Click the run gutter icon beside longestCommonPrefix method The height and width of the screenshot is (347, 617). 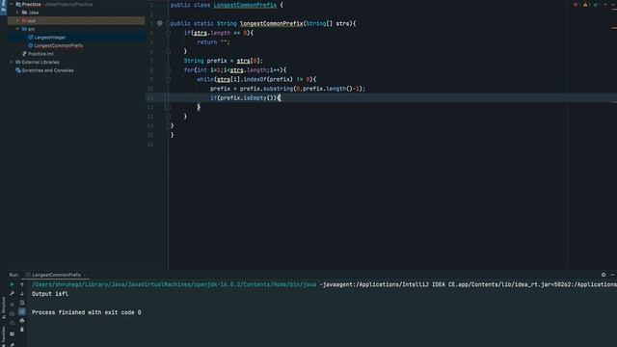(160, 23)
